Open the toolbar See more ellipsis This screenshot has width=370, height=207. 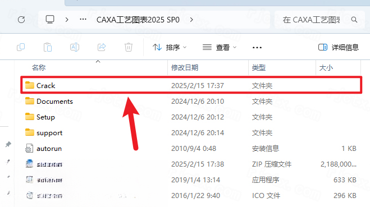tap(257, 48)
